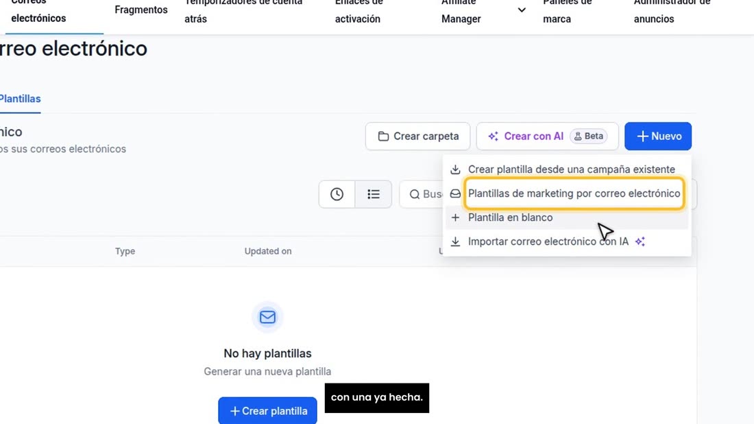Click Generar una nueva plantilla text
This screenshot has width=754, height=424.
pyautogui.click(x=267, y=372)
